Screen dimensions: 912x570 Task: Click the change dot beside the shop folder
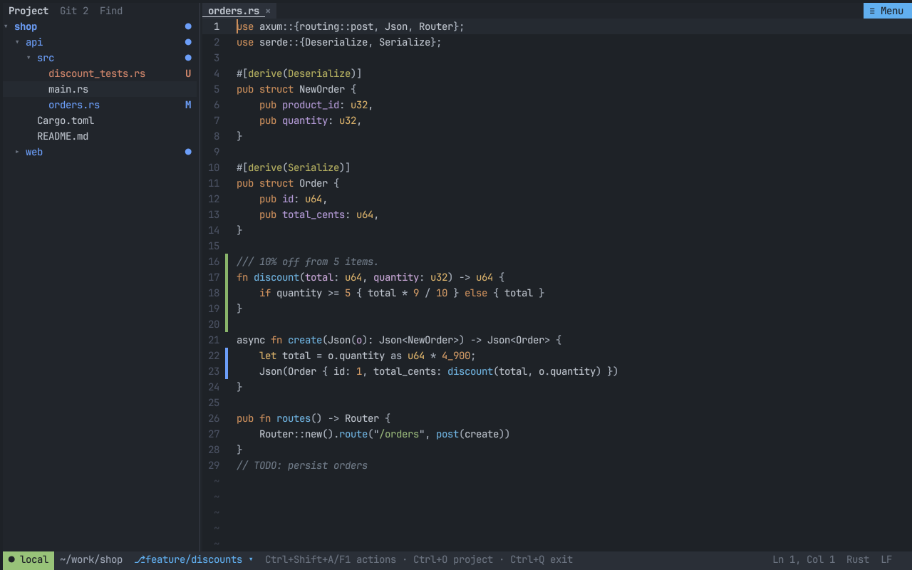pyautogui.click(x=188, y=26)
